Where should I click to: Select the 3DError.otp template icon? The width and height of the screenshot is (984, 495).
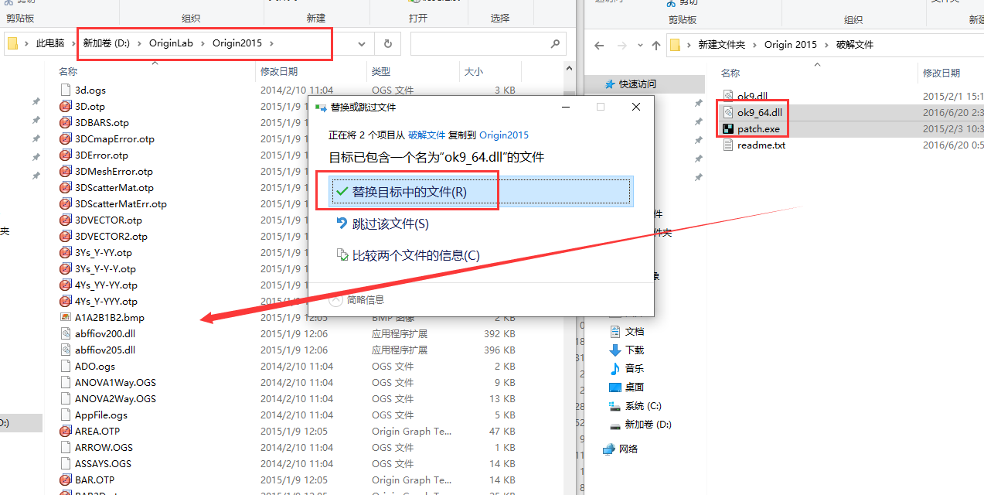(x=66, y=155)
